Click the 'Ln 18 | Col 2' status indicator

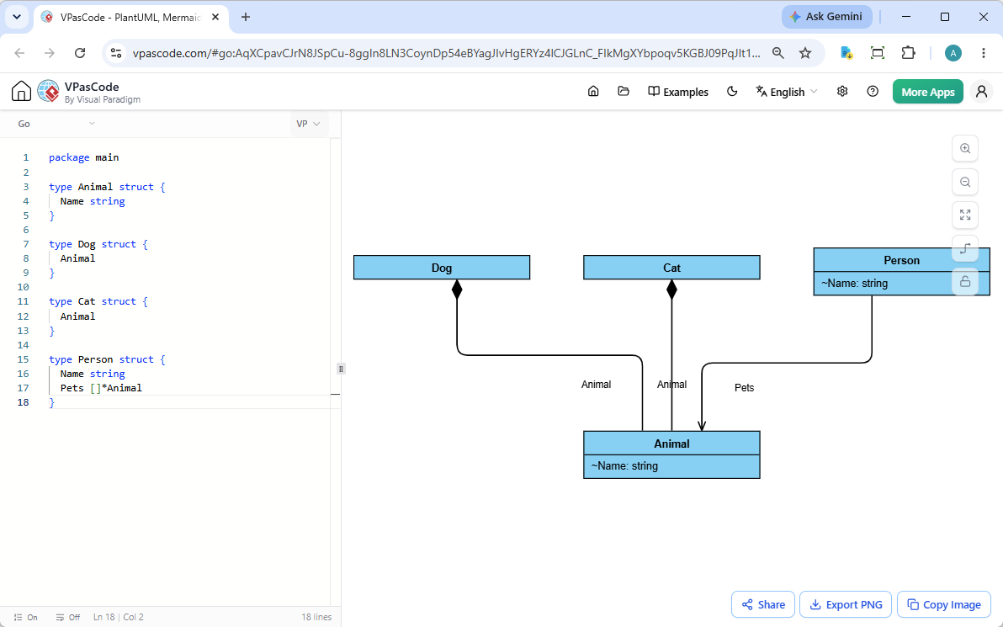point(119,618)
